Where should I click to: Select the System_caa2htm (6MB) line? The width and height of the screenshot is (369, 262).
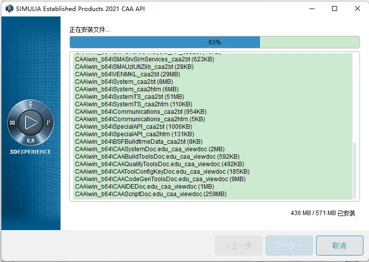pyautogui.click(x=127, y=89)
